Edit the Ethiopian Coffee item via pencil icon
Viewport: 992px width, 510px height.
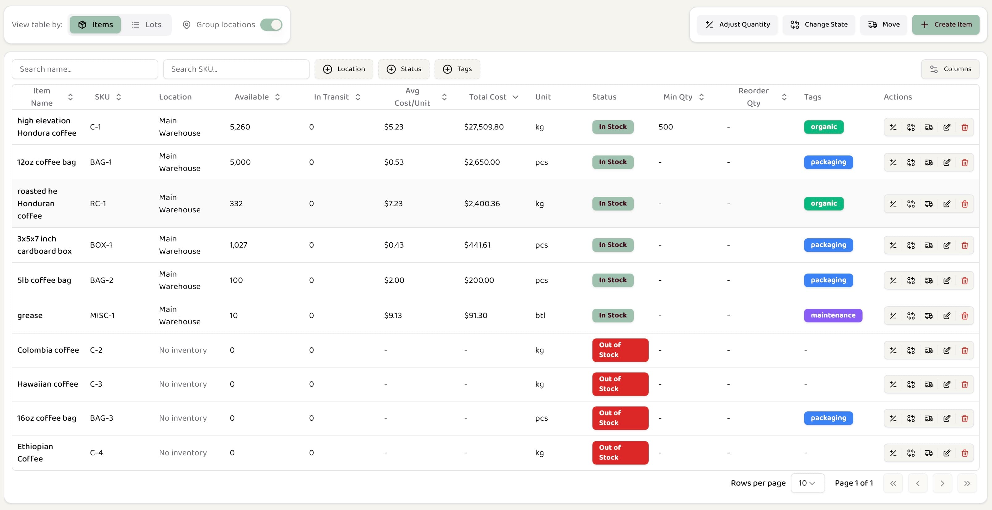(x=947, y=453)
